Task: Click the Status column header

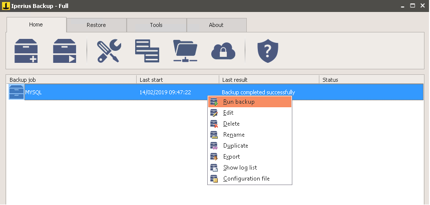Action: [x=371, y=80]
